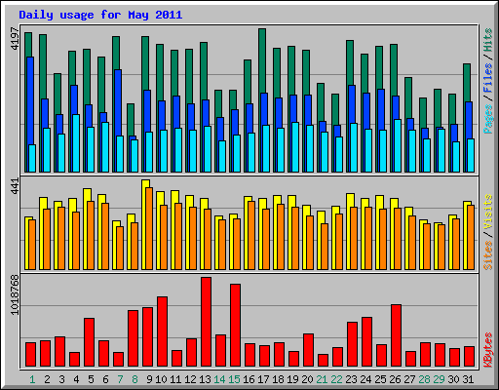
Task: Select day 8 on the x-axis
Action: tap(134, 379)
